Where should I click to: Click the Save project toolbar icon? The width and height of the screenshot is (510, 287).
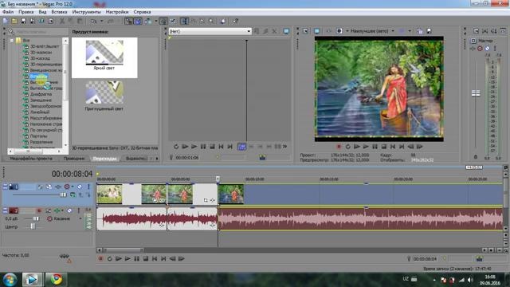point(23,22)
